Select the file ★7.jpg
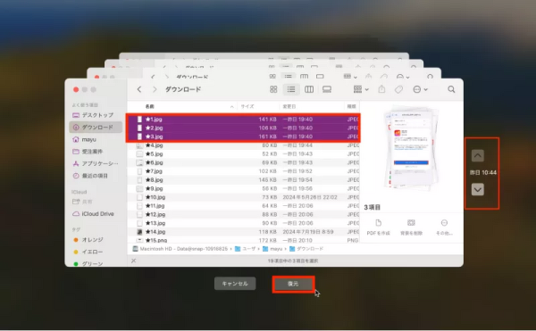The width and height of the screenshot is (536, 331). (243, 171)
